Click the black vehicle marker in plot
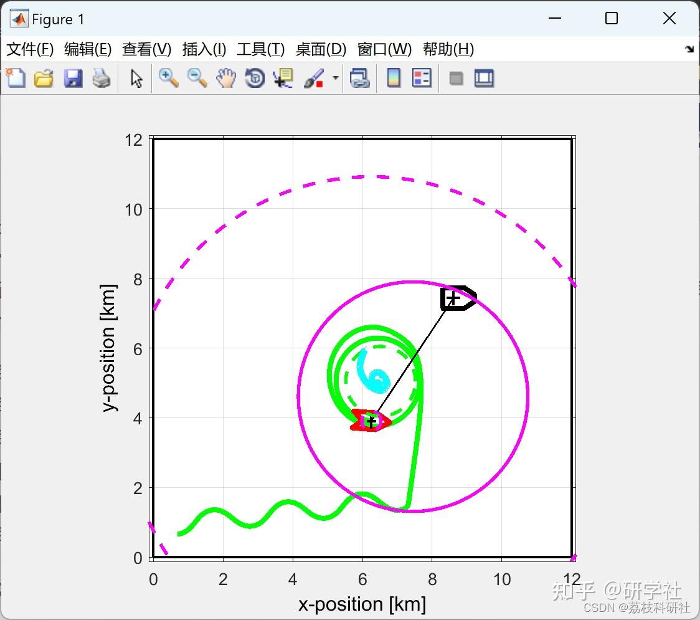 click(x=458, y=298)
